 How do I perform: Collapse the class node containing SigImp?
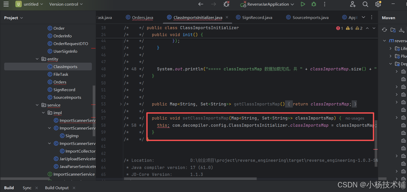tap(49, 128)
